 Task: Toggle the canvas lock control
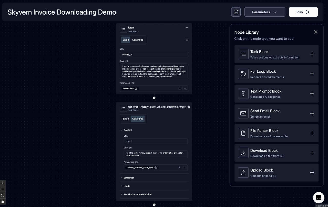pyautogui.click(x=3, y=202)
